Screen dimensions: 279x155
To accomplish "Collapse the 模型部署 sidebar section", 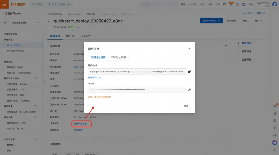I will point(35,117).
